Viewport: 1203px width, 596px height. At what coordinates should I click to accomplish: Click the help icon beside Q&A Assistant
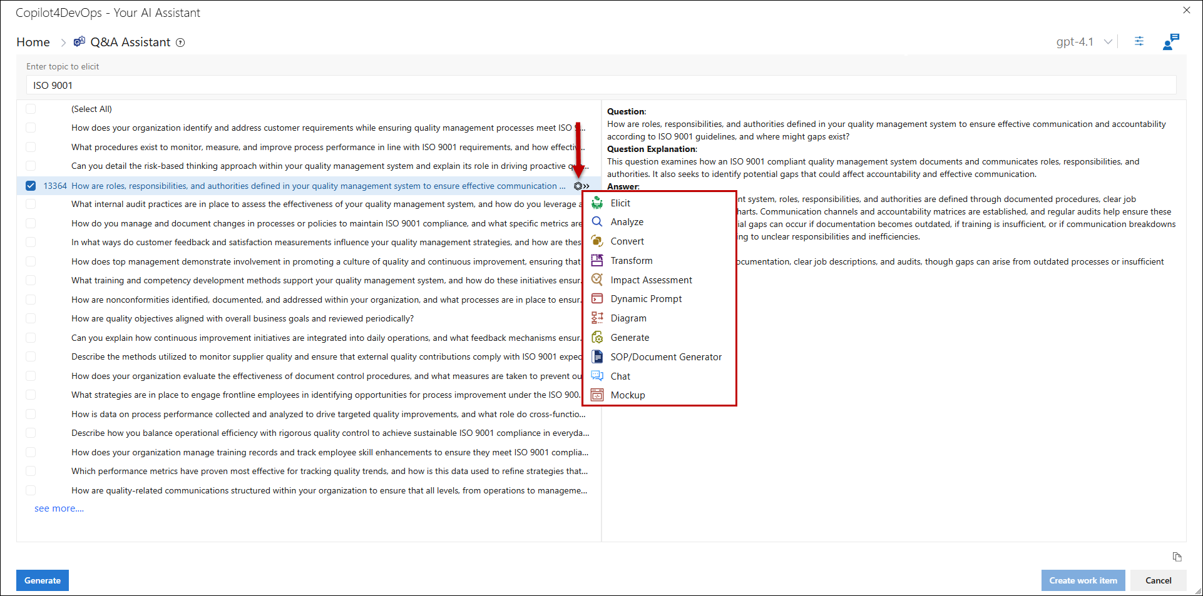pyautogui.click(x=180, y=43)
